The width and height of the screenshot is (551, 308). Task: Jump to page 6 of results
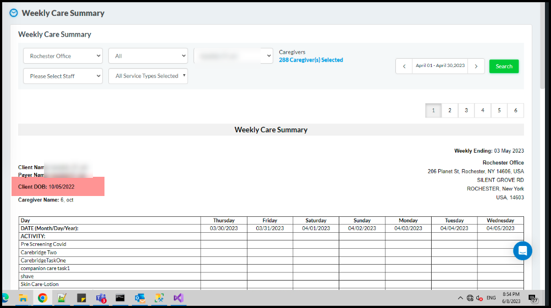pos(515,110)
